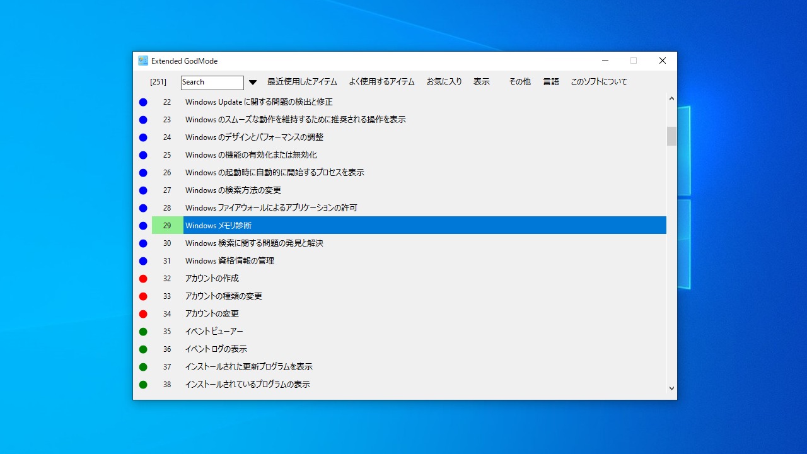Open よく使用するアイテム menu
This screenshot has width=807, height=454.
381,82
